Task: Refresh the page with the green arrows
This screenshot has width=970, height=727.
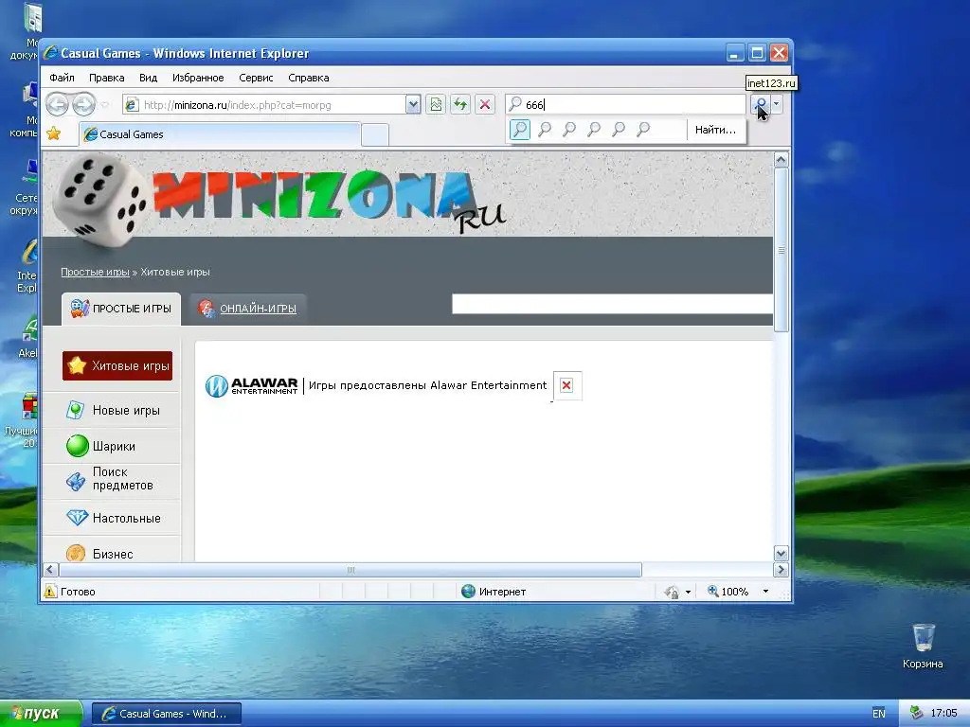Action: pyautogui.click(x=460, y=104)
